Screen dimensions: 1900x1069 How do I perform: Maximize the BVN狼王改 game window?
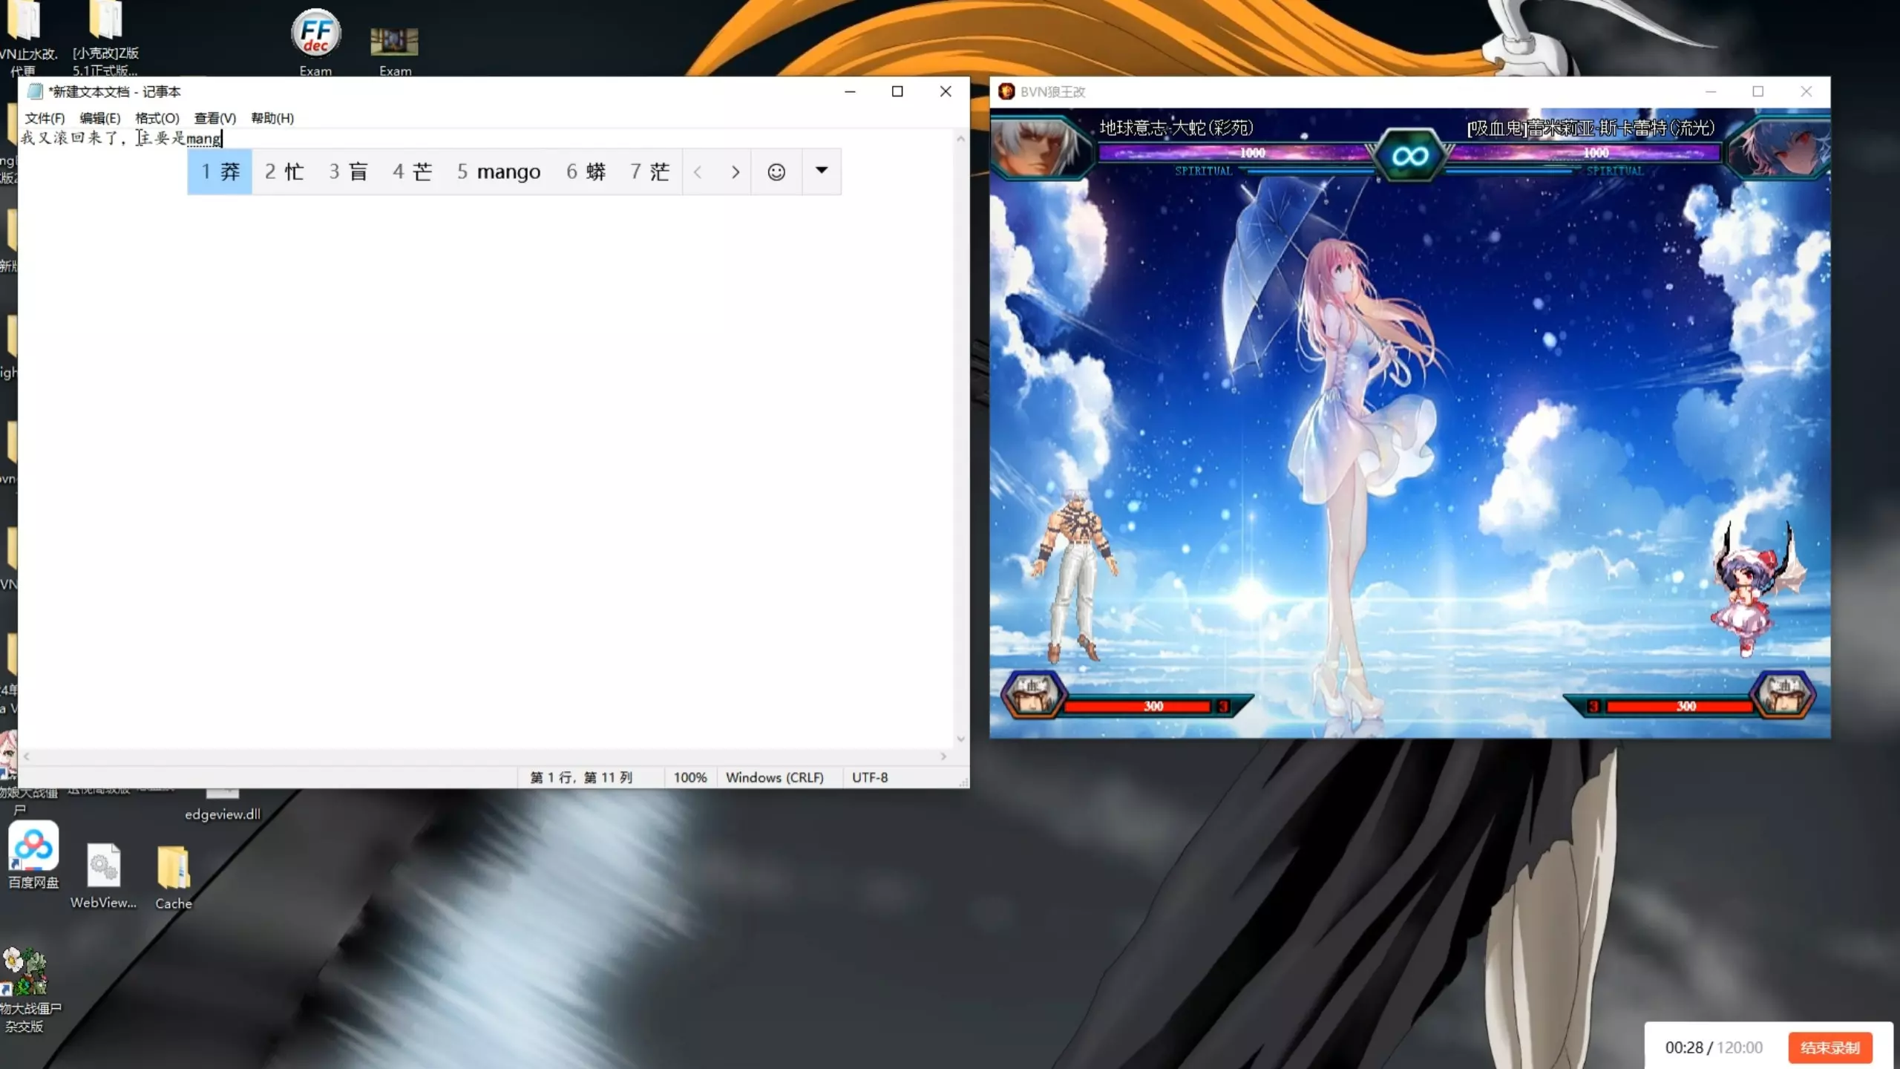[1758, 91]
